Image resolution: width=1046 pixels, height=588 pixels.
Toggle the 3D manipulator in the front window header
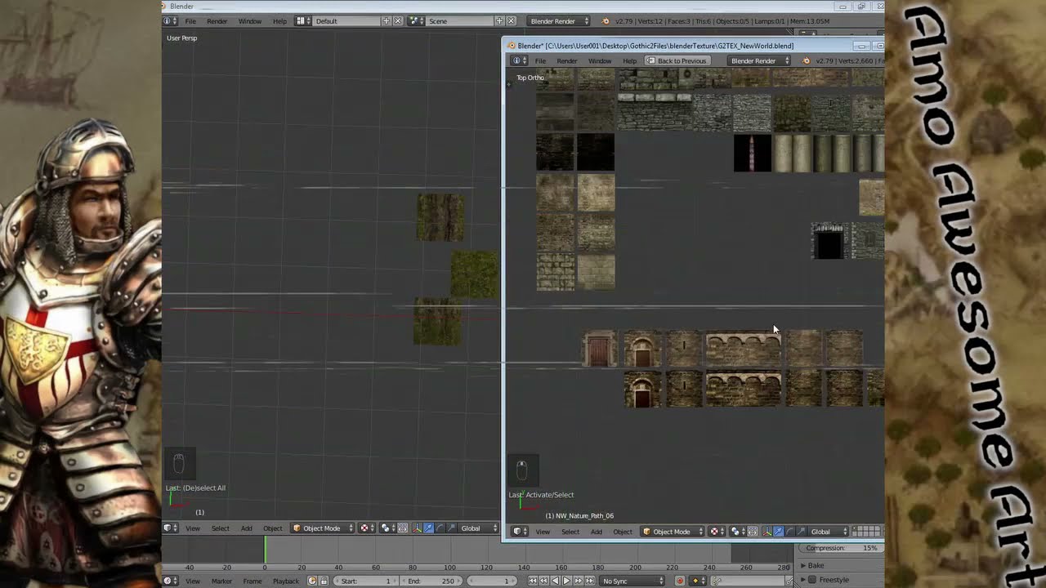point(767,532)
